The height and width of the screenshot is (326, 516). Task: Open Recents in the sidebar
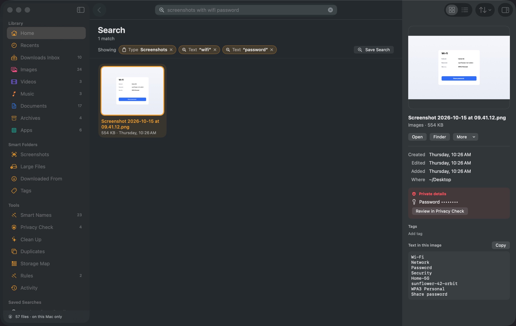(x=46, y=45)
